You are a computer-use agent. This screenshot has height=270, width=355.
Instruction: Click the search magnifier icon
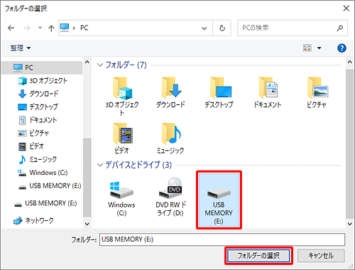point(340,28)
